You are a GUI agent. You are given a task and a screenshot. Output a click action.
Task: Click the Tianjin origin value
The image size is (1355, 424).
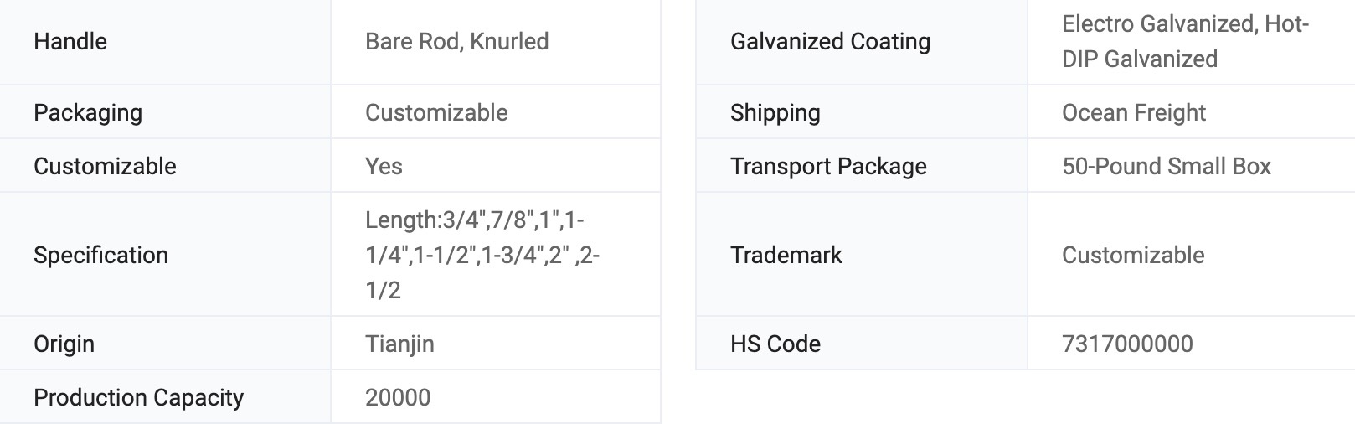pos(399,344)
